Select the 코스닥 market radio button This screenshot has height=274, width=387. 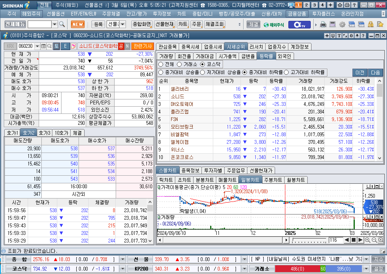[x=203, y=65]
